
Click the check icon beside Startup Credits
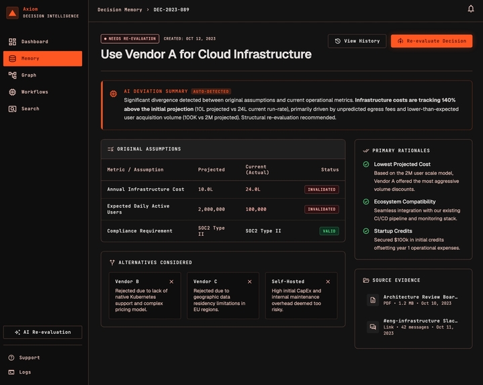(x=366, y=231)
